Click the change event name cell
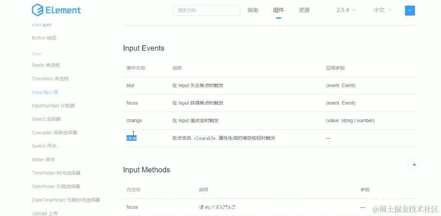Screen dimensions: 441x216 pos(134,121)
